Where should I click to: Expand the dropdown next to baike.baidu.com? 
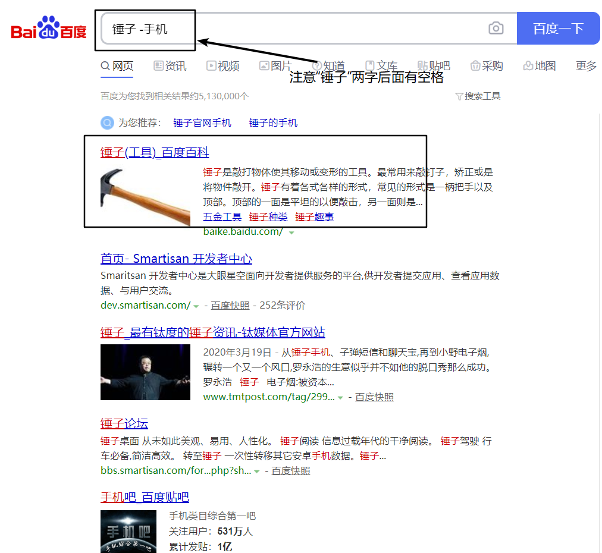pos(291,234)
